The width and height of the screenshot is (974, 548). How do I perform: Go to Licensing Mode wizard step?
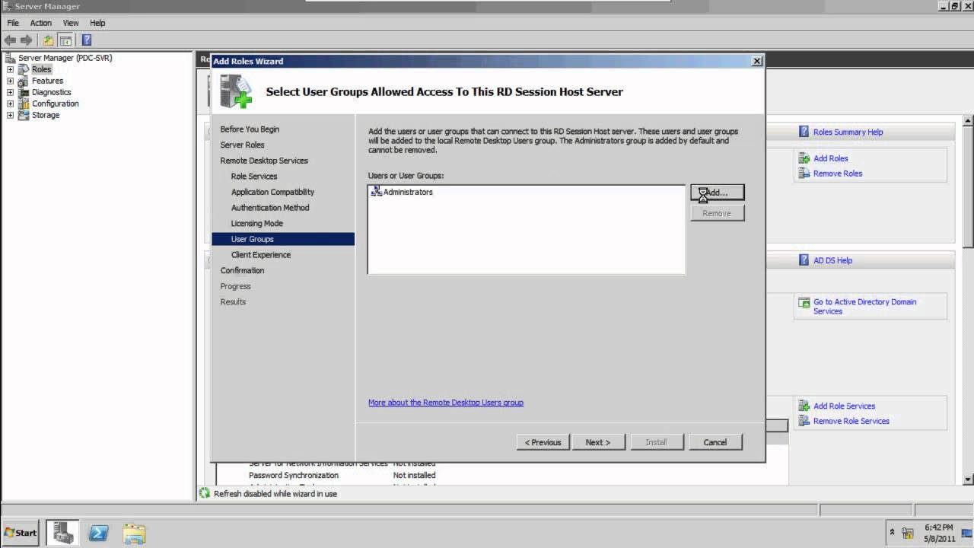pyautogui.click(x=257, y=224)
